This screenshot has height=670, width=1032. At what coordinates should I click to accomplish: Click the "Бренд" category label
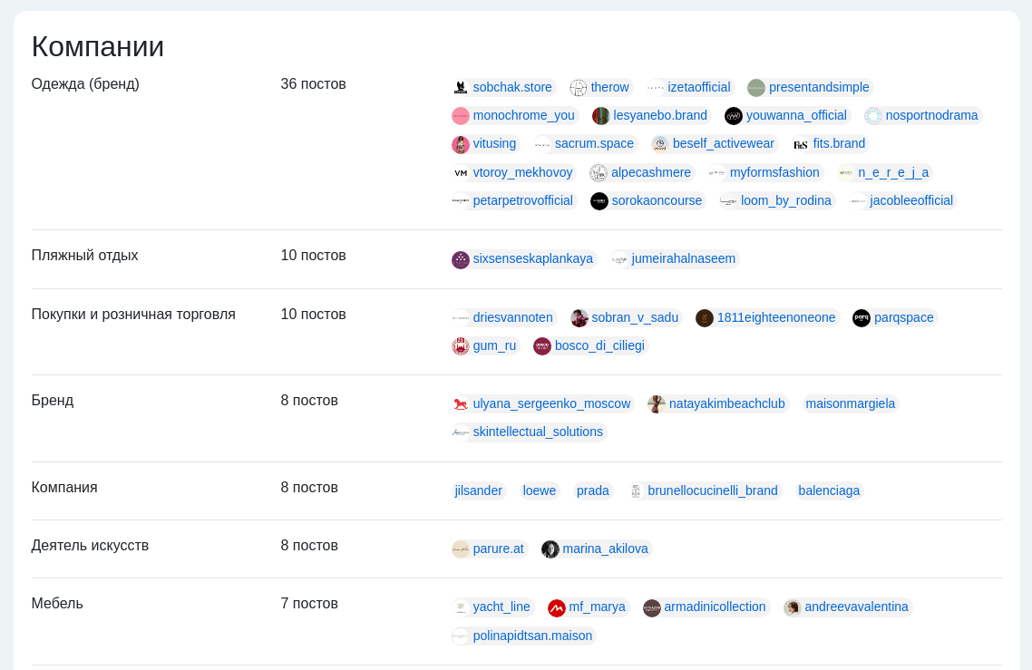(53, 401)
